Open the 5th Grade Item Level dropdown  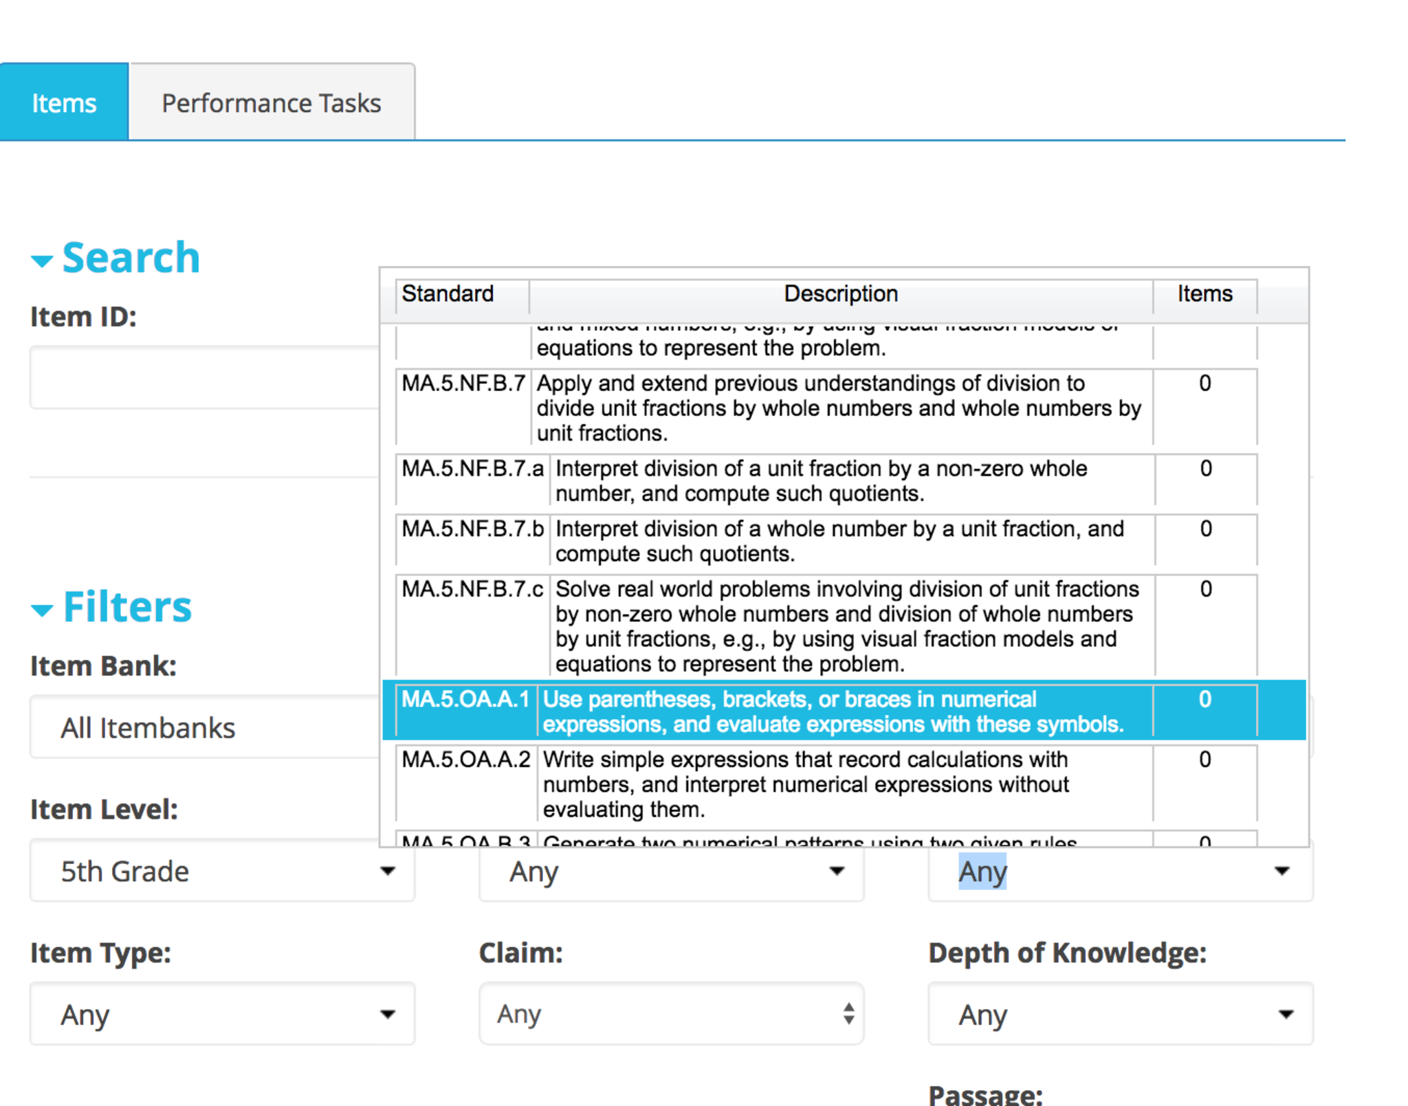222,871
